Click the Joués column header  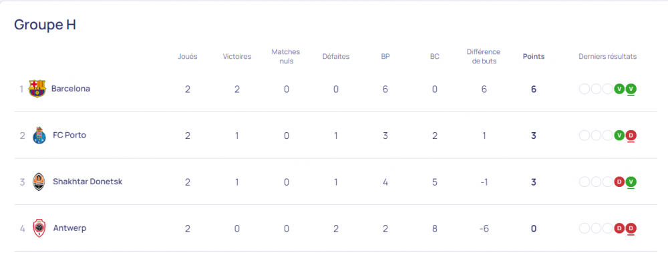pos(188,56)
